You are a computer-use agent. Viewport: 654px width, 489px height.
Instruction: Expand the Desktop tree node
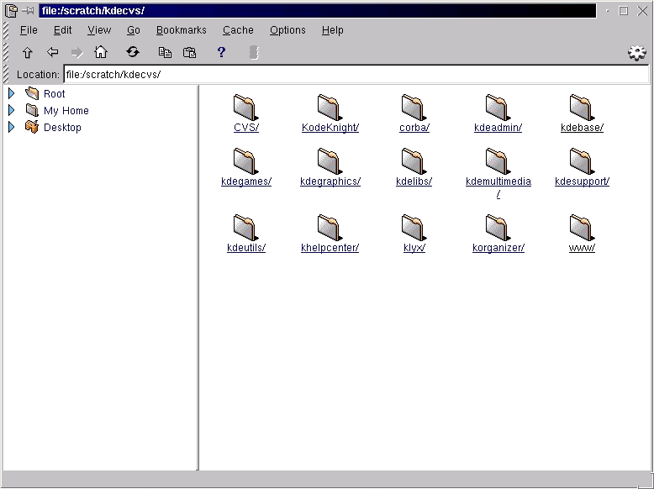[12, 127]
